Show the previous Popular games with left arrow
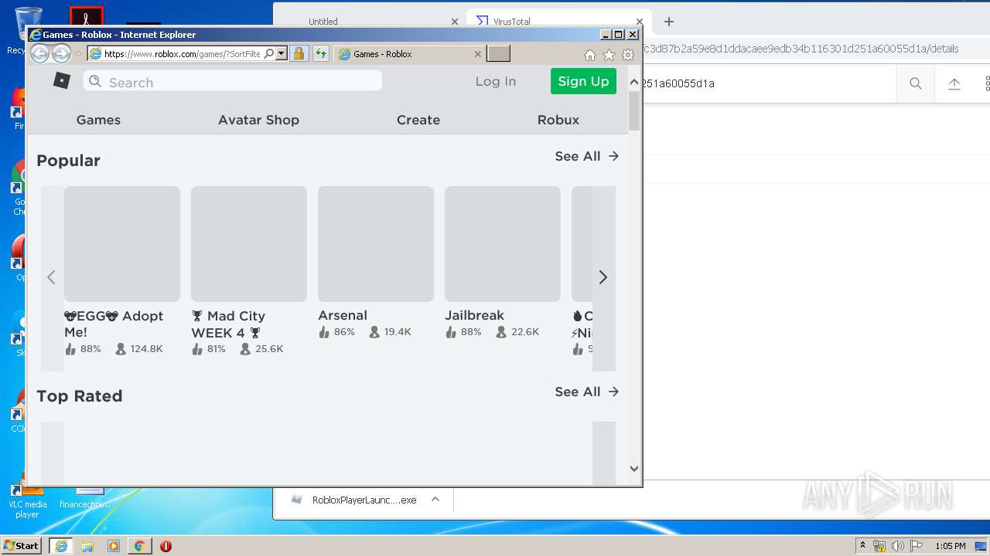 point(52,277)
